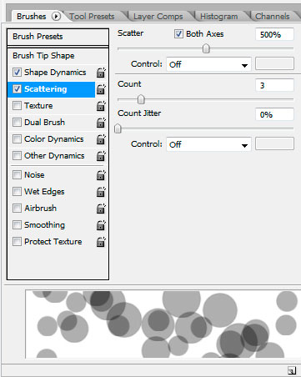This screenshot has width=301, height=377.
Task: Open the Brushes panel flyout menu arrow
Action: 56,17
